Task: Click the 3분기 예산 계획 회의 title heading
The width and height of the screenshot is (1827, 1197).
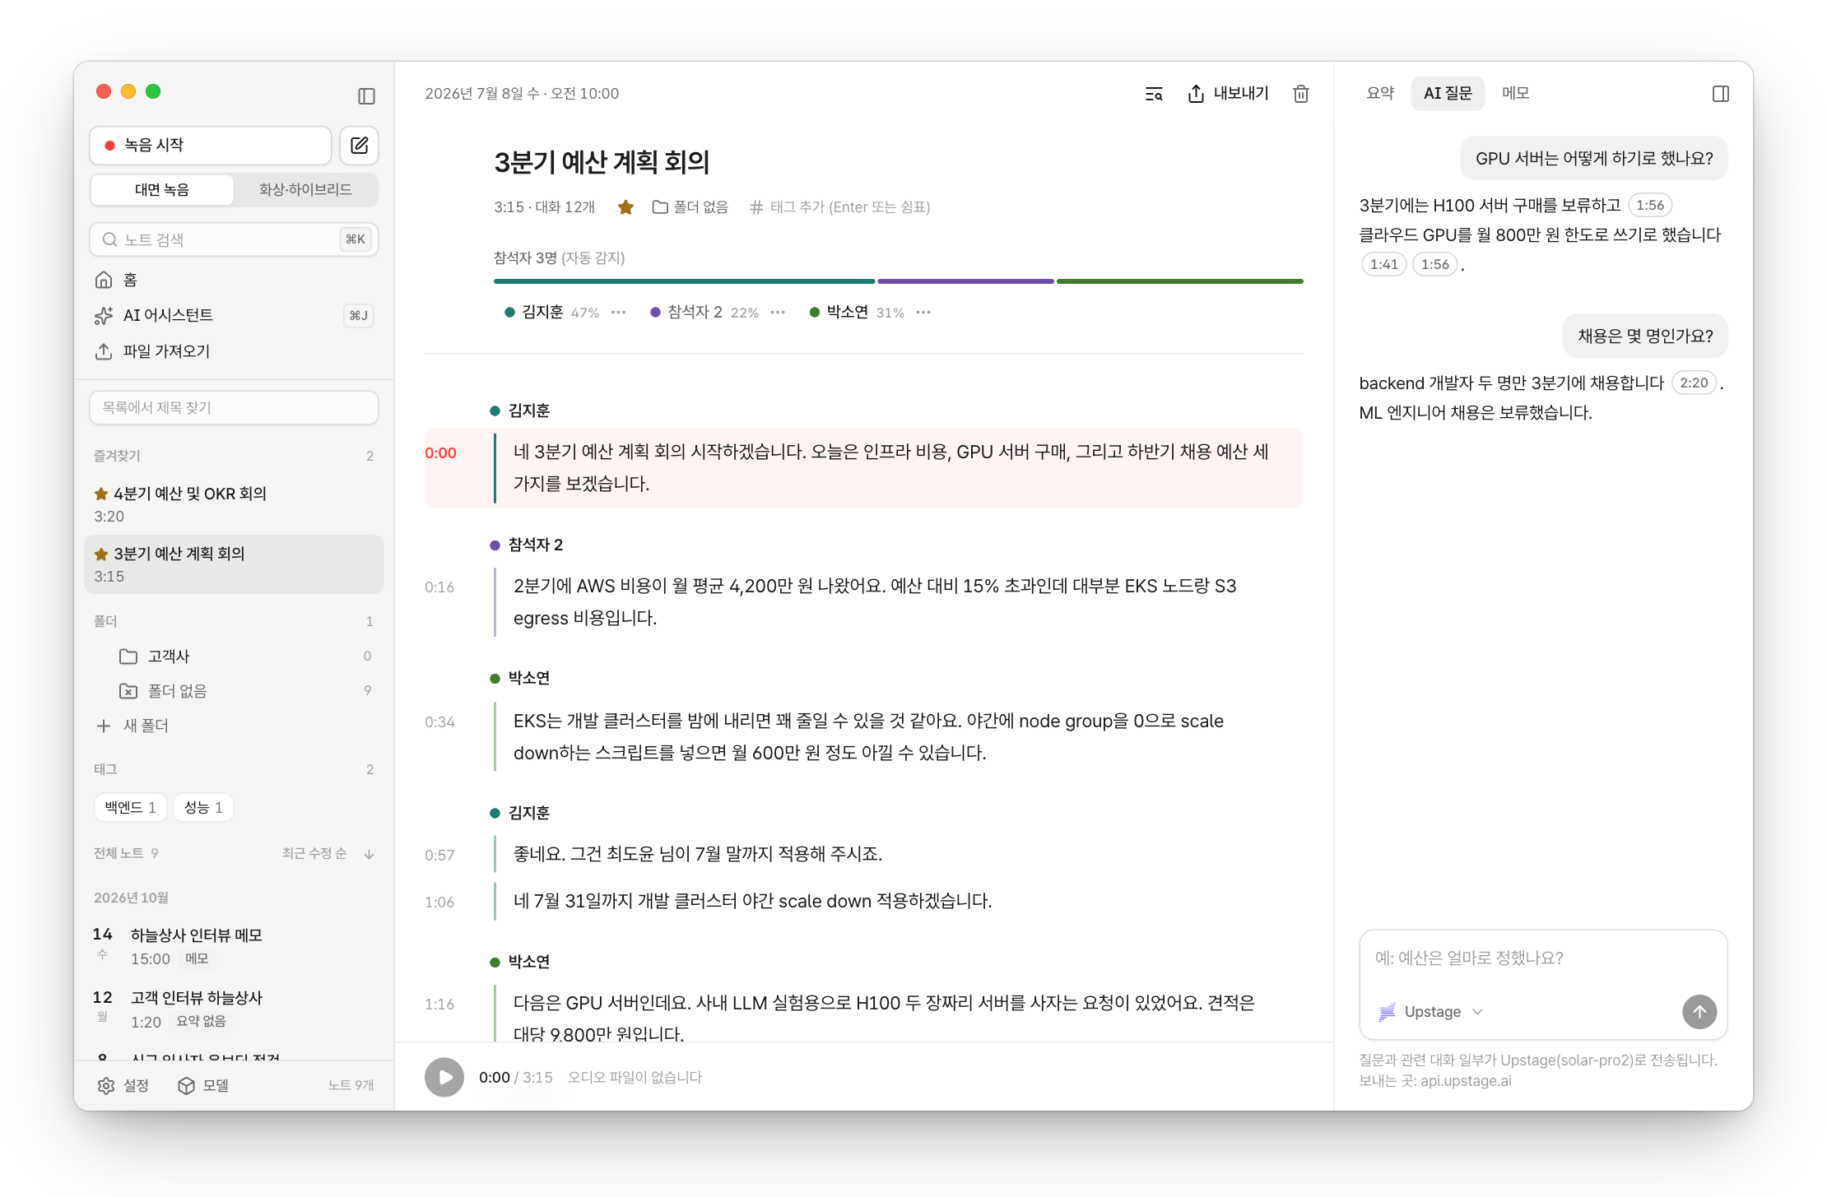Action: pyautogui.click(x=602, y=163)
